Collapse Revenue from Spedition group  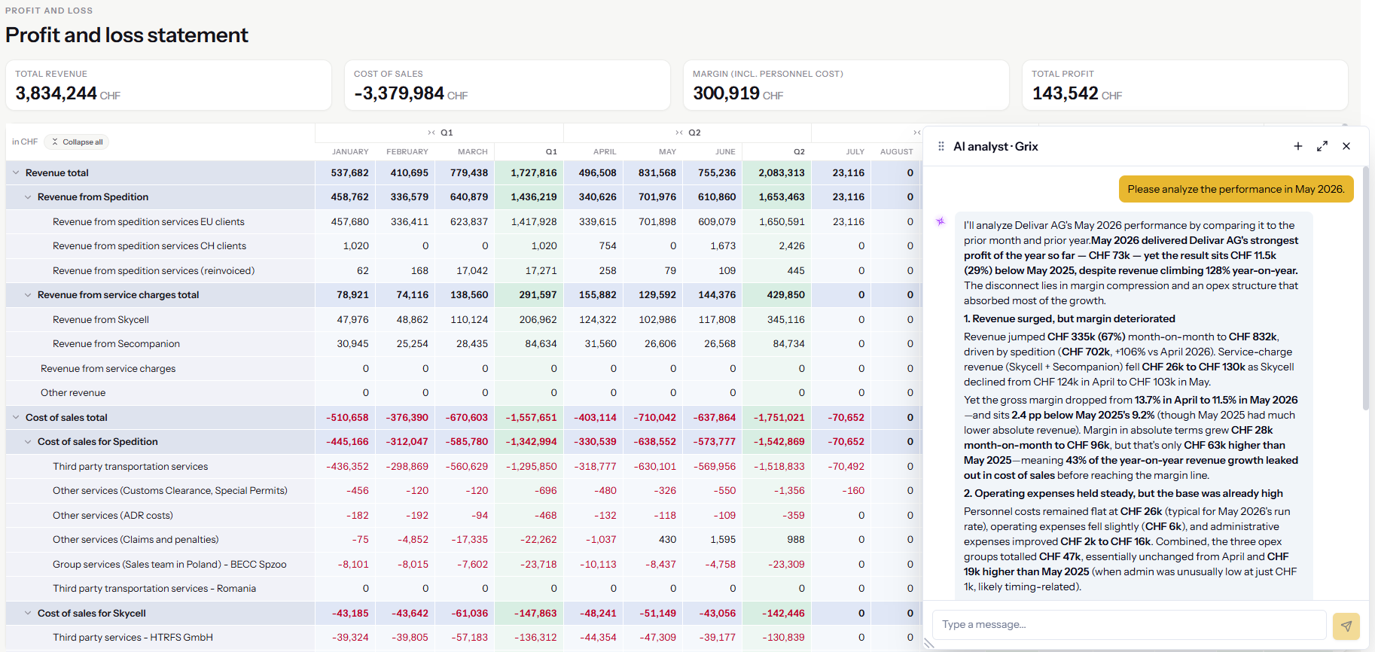[28, 197]
